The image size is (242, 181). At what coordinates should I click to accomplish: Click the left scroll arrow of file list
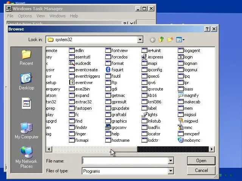click(x=49, y=149)
